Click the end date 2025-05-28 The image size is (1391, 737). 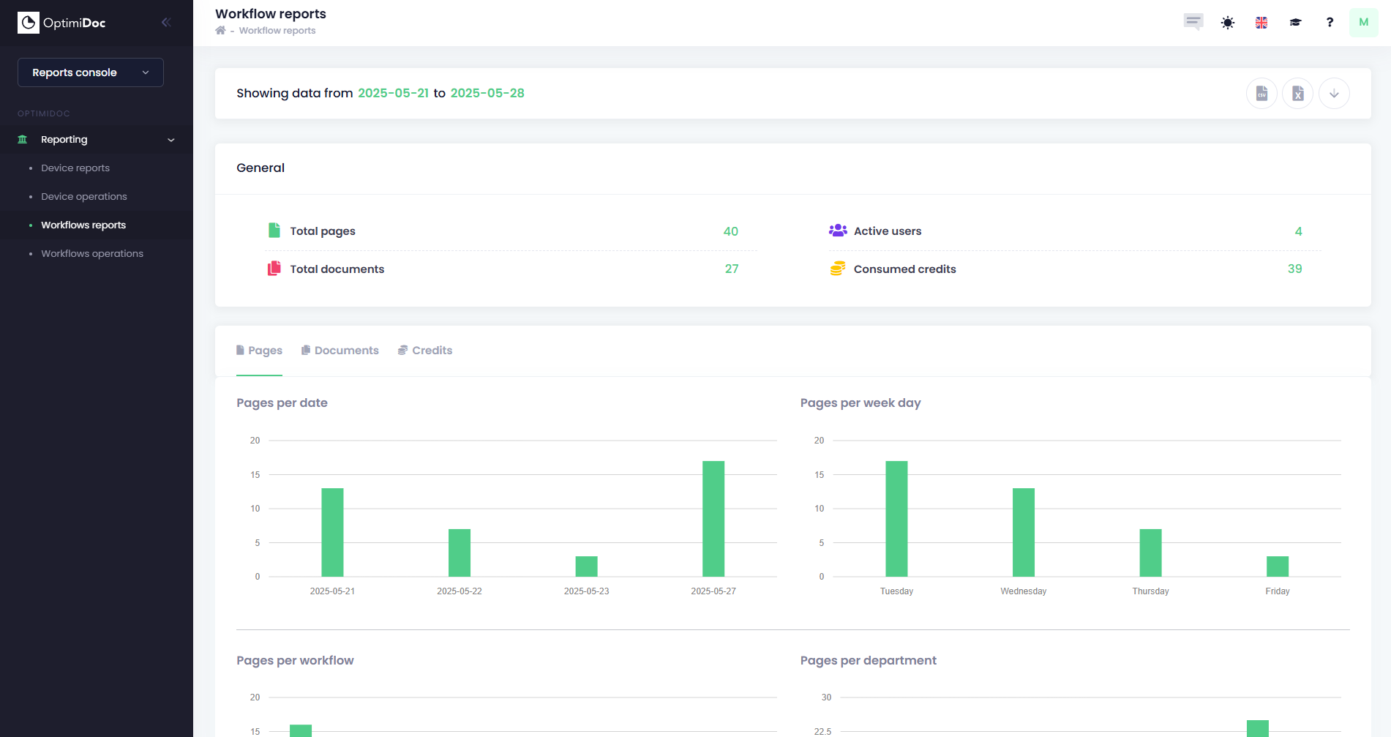coord(487,93)
